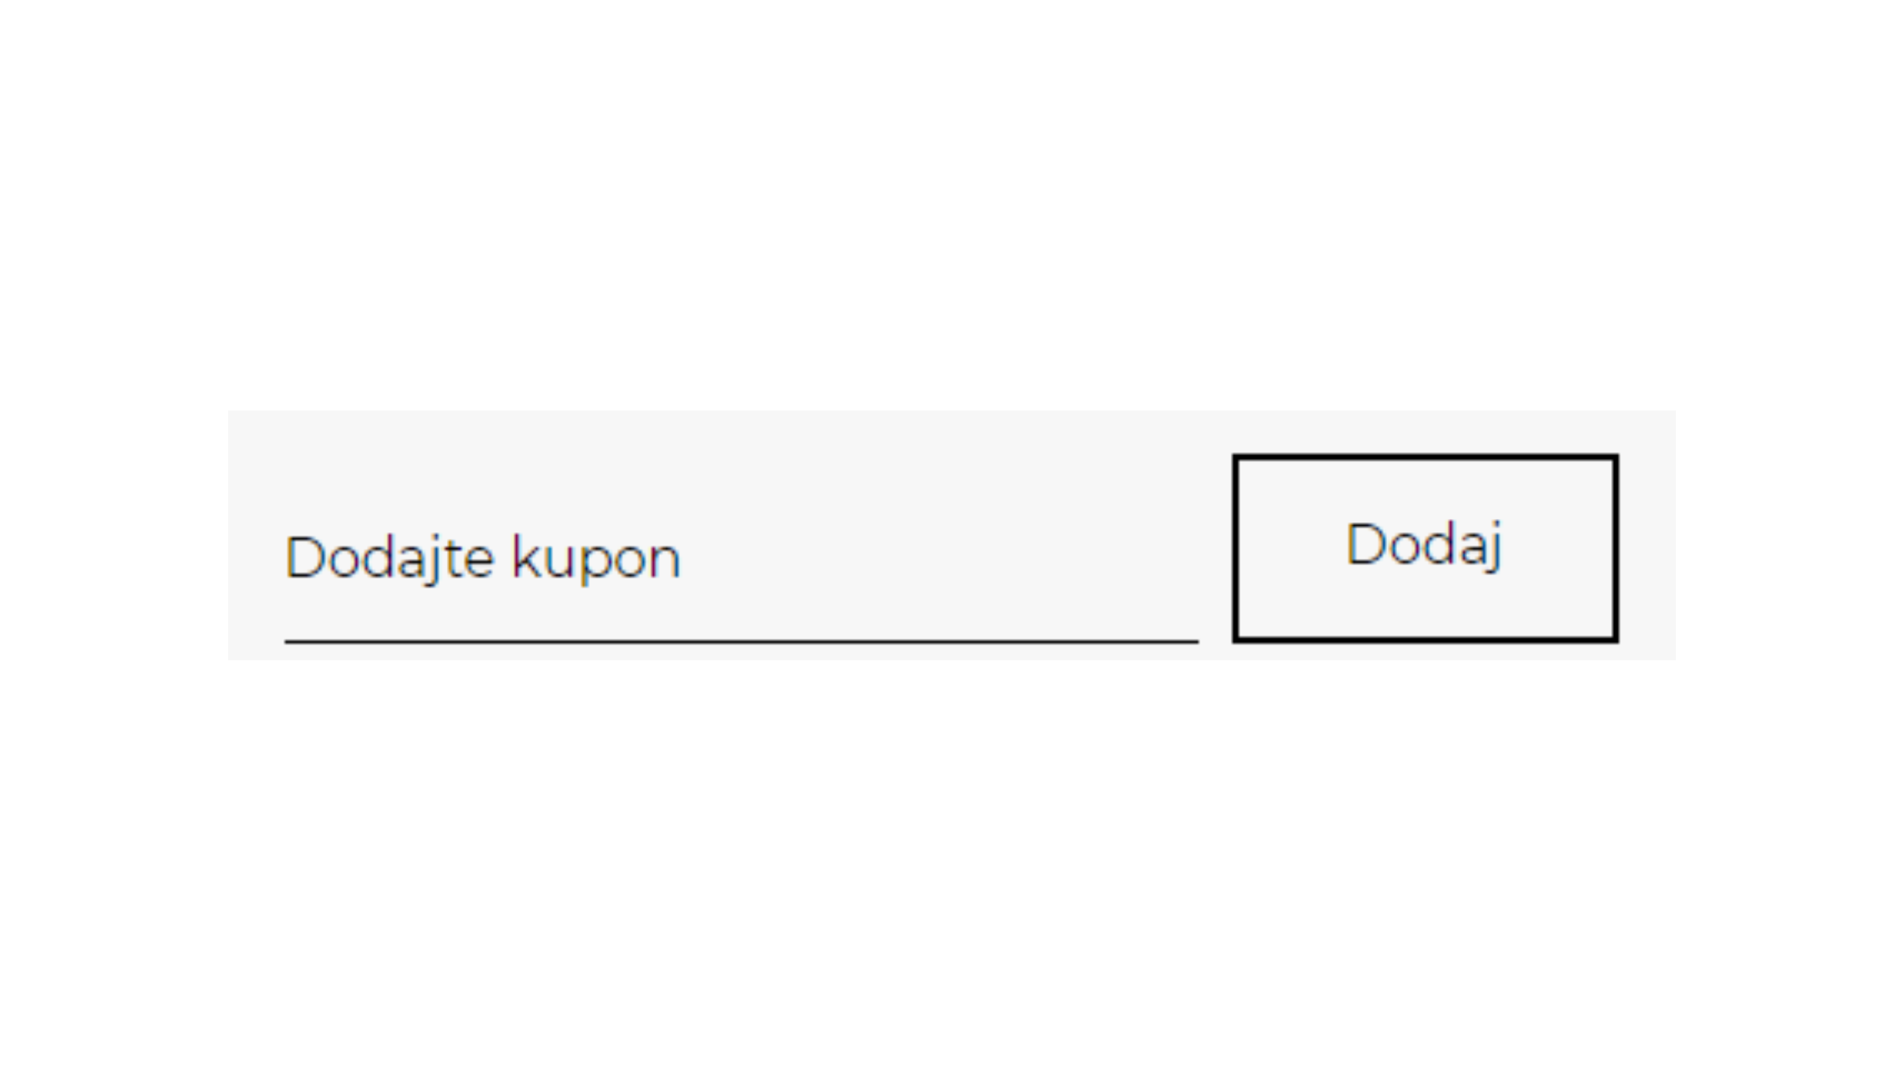Screen dimensions: 1904x1071
Task: Click the Dodaj button
Action: click(x=1425, y=547)
